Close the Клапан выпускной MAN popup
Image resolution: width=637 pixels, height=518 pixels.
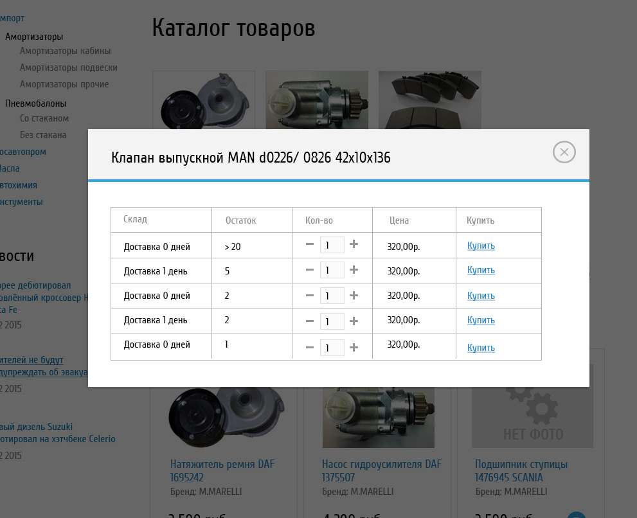[564, 152]
